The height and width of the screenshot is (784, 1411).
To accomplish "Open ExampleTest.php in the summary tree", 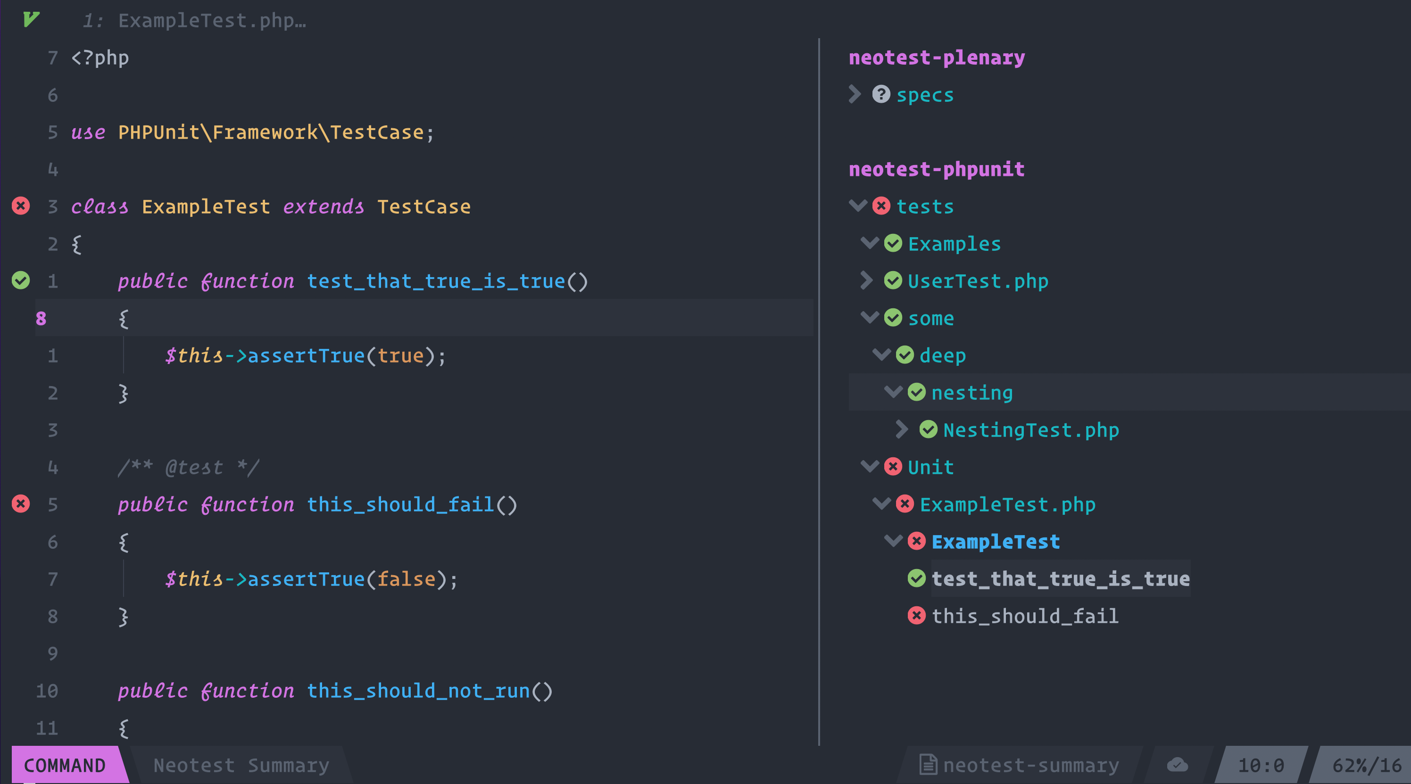I will pos(1007,504).
